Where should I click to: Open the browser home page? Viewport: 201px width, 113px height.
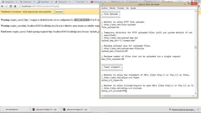coord(15,6)
